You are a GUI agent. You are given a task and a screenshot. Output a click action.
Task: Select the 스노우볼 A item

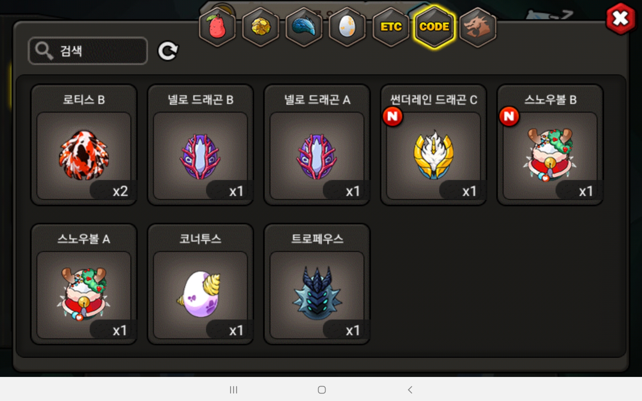click(x=84, y=284)
